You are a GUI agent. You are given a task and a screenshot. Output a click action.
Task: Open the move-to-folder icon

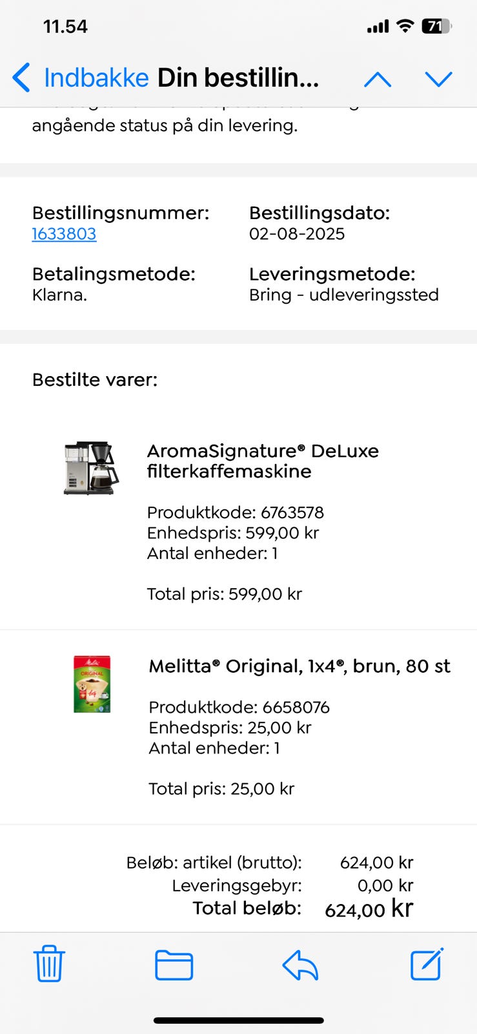(x=174, y=965)
